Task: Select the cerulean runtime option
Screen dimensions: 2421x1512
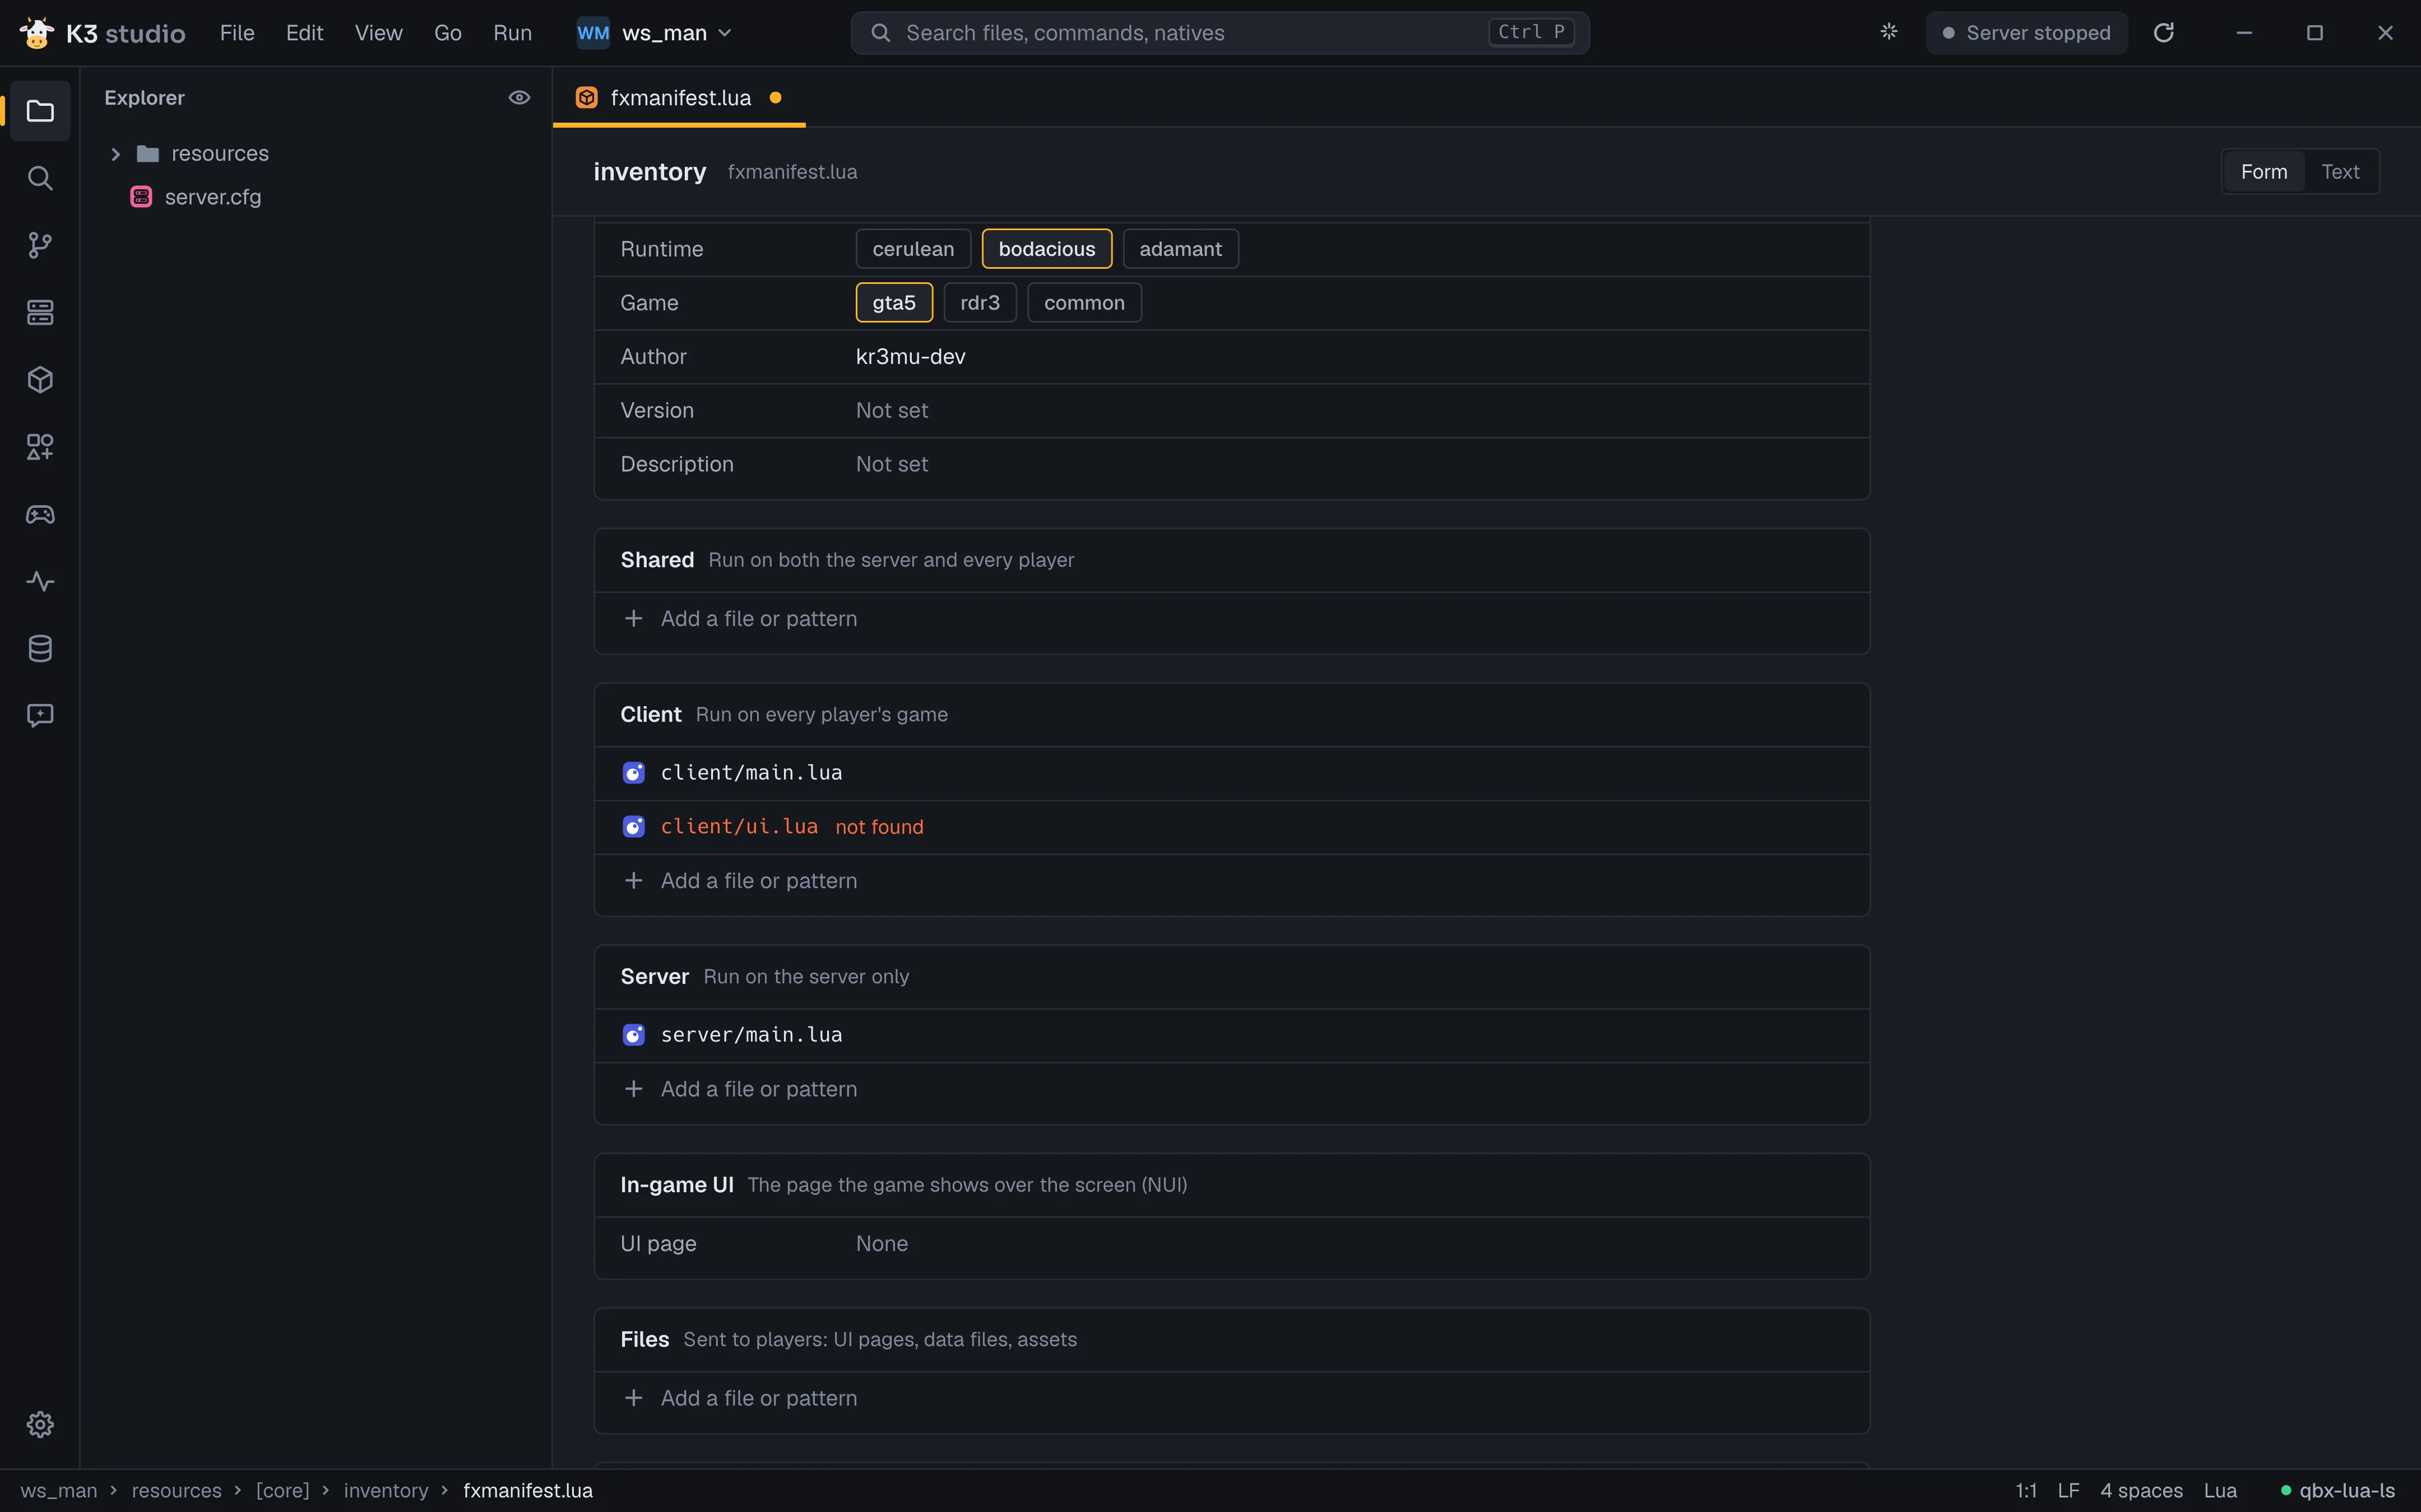Action: (x=912, y=249)
